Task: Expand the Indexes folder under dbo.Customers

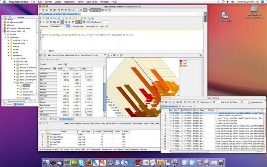Action: coord(18,89)
